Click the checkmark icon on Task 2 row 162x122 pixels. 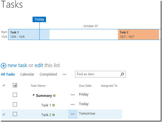(4, 114)
